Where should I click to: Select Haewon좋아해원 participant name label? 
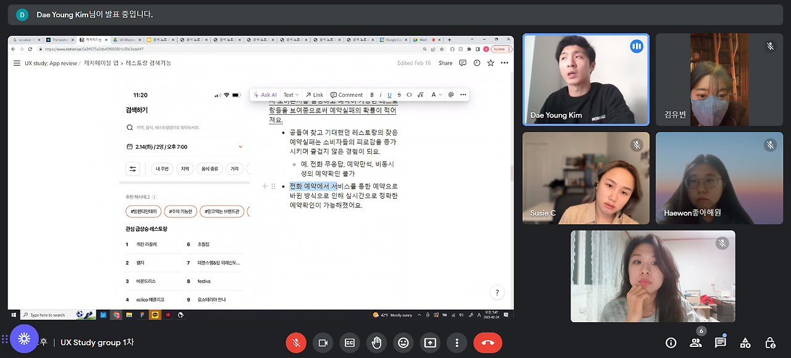coord(692,213)
